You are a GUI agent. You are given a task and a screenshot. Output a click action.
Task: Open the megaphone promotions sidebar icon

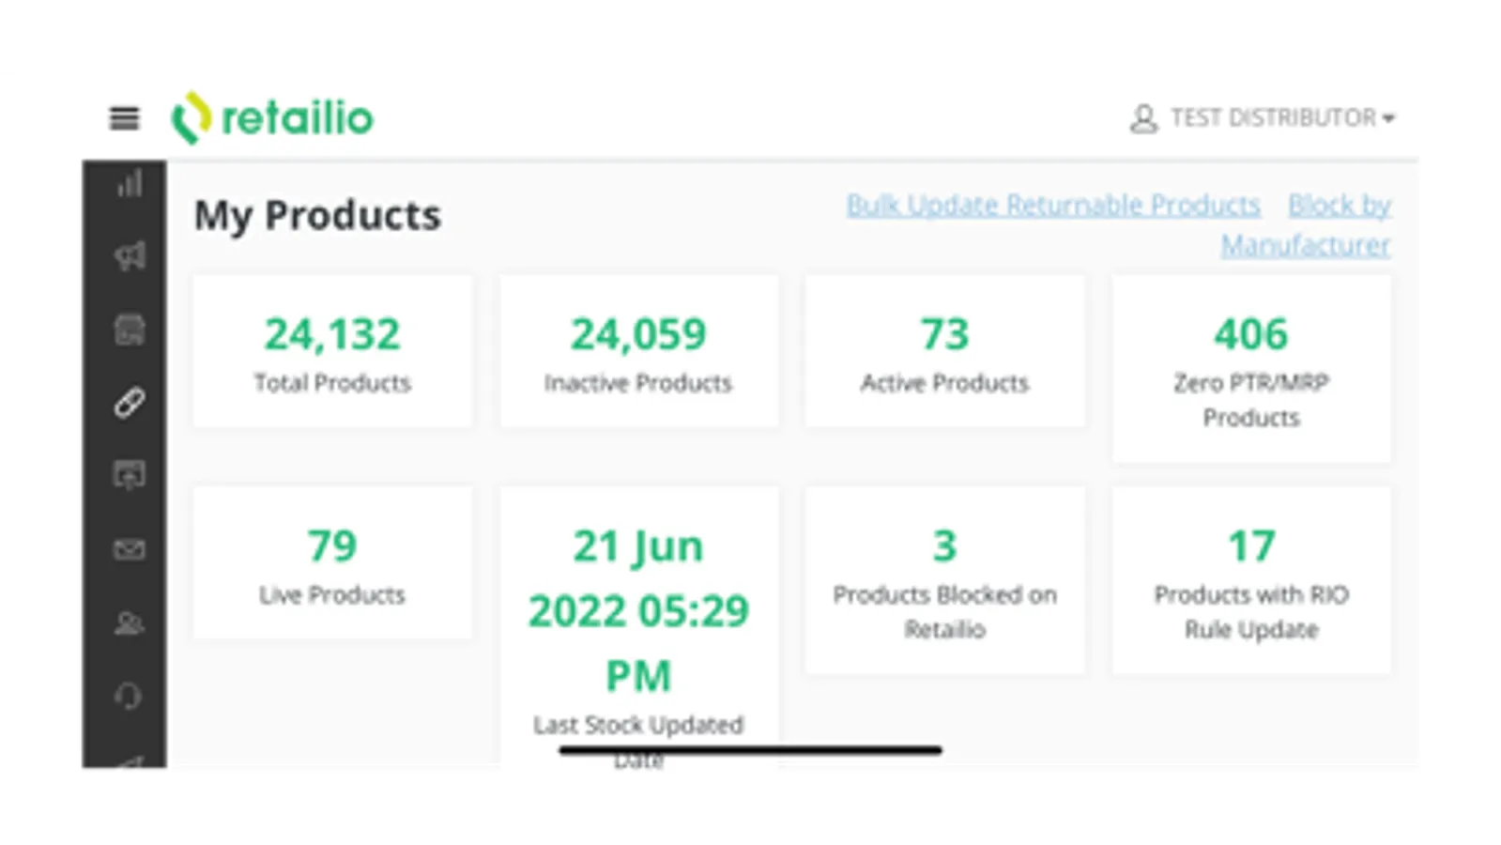point(130,255)
